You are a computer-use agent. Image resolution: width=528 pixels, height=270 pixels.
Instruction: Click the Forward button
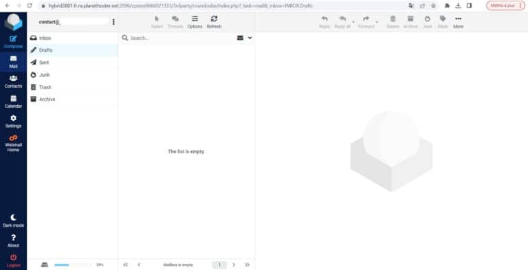point(366,22)
